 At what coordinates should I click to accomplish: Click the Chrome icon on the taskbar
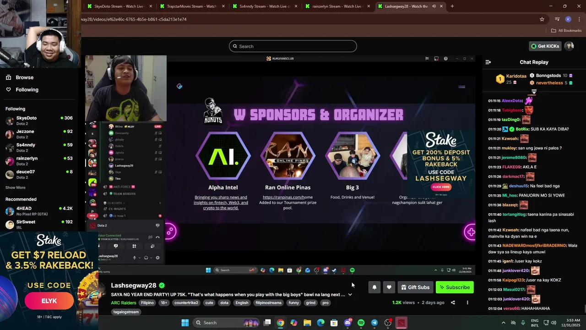[281, 323]
